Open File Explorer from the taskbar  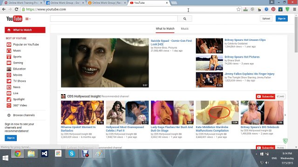point(31,154)
